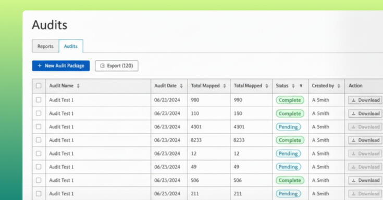Click greyed Download in the 12 row
This screenshot has height=200, width=383.
point(365,154)
